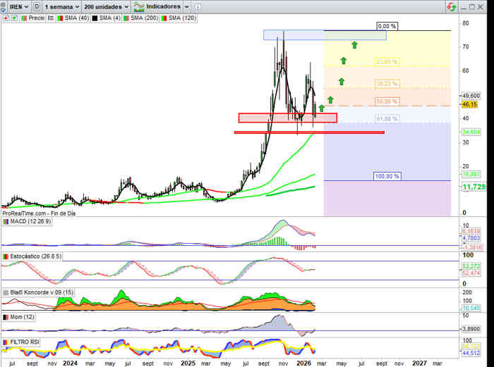The width and height of the screenshot is (494, 367).
Task: Click the black SMA (4) color swatch
Action: point(95,17)
